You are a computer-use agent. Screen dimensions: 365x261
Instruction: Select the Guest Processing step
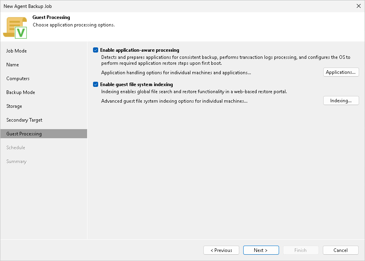[44, 133]
